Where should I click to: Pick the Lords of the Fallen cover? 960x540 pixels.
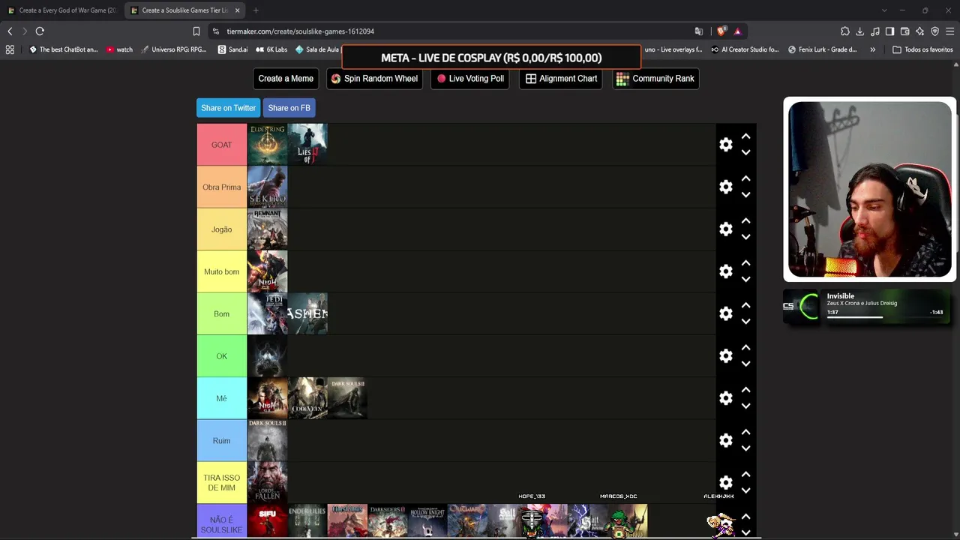tap(268, 483)
